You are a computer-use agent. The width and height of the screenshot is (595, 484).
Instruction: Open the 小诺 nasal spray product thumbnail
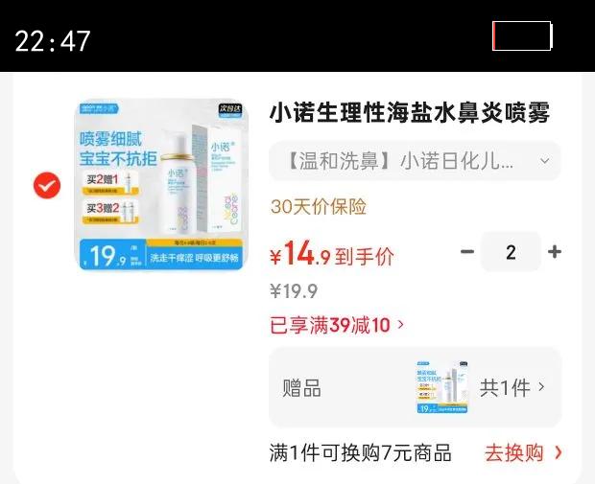click(x=161, y=185)
